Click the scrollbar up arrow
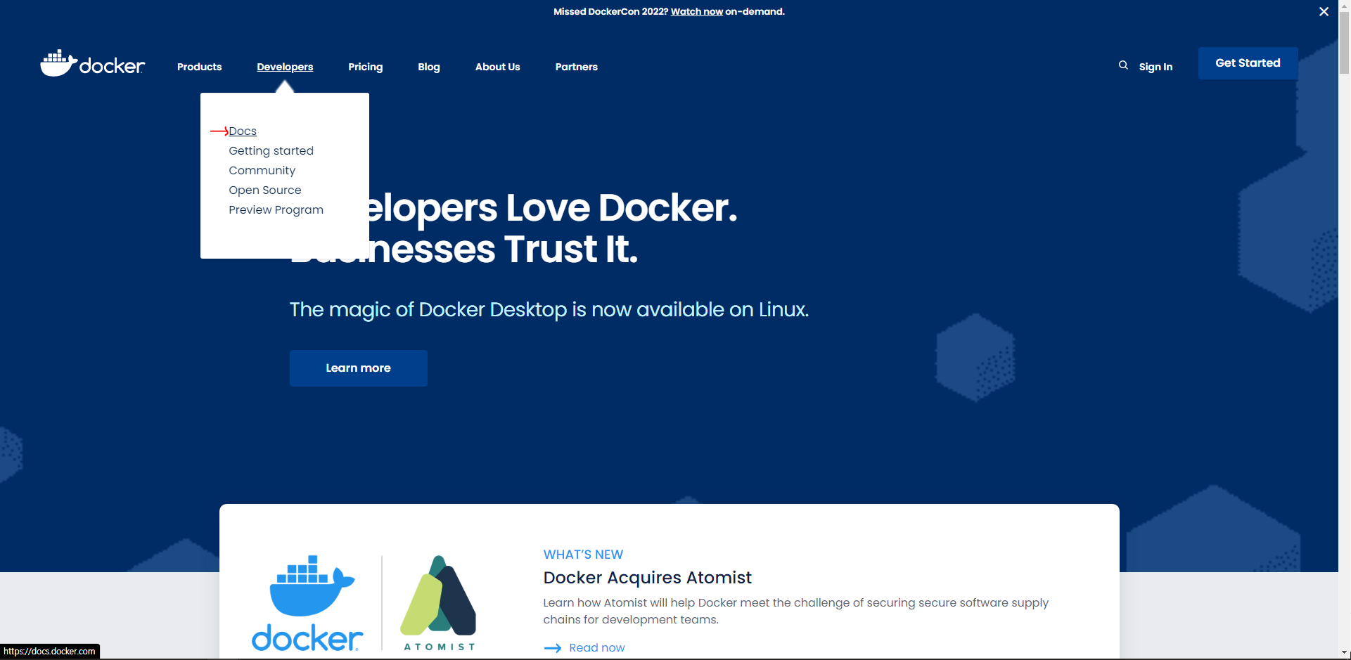 coord(1345,6)
